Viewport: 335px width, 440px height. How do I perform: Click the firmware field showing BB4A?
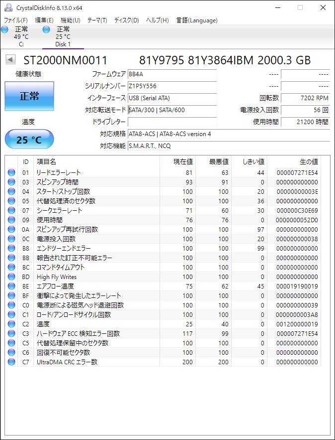[172, 74]
